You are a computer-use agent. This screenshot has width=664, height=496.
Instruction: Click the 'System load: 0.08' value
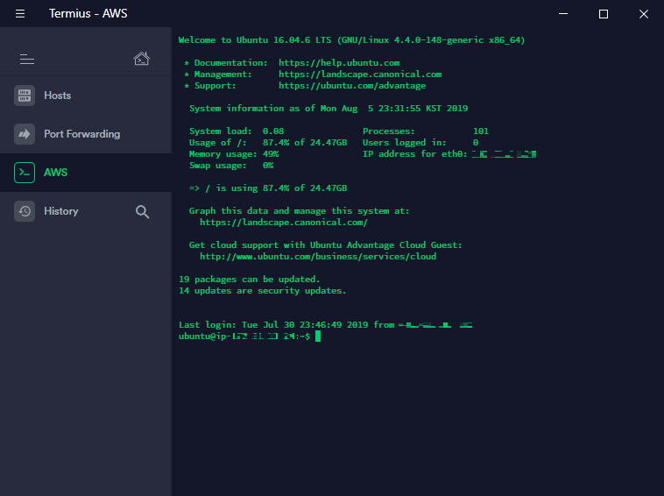[x=237, y=131]
